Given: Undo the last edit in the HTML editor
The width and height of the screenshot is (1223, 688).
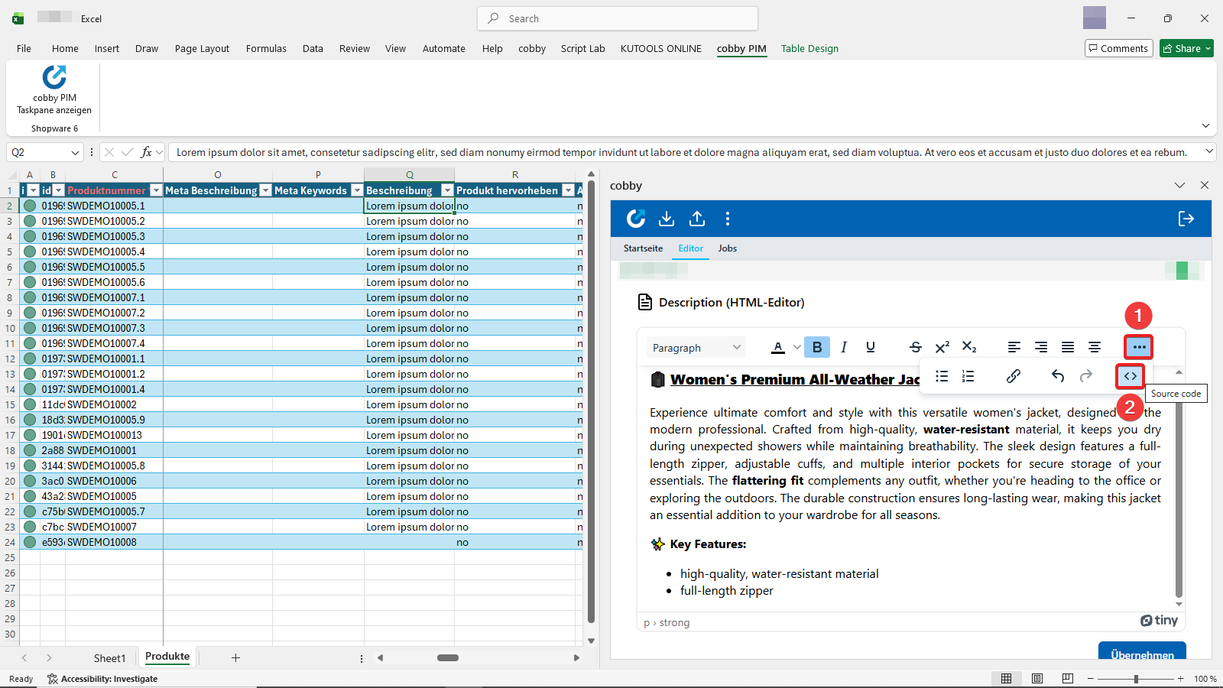Looking at the screenshot, I should pos(1057,376).
